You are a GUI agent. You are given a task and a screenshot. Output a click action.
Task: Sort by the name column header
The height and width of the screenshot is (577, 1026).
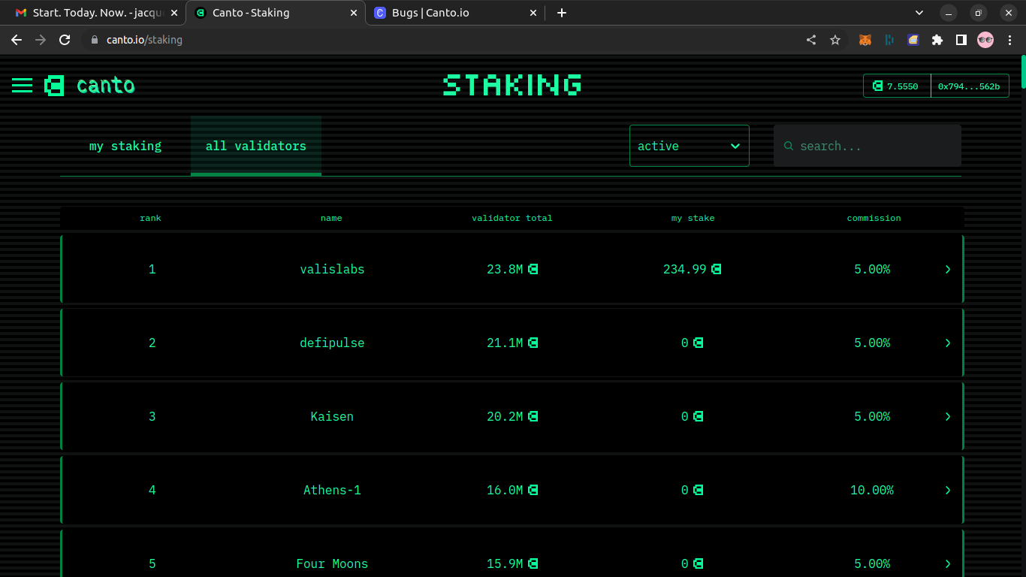(331, 218)
